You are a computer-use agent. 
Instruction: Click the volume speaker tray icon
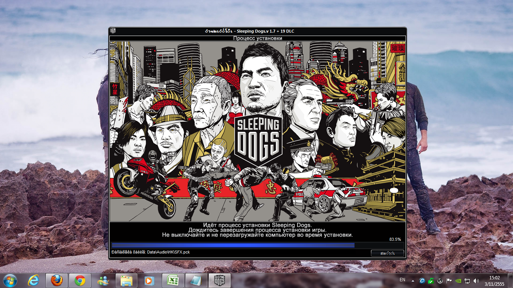477,280
